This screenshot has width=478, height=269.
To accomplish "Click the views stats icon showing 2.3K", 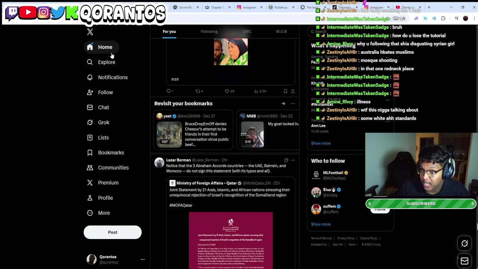I will coord(256,91).
